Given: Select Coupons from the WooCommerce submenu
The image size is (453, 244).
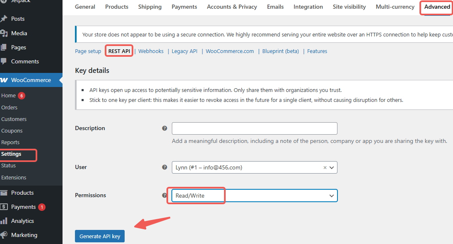Looking at the screenshot, I should coord(12,130).
